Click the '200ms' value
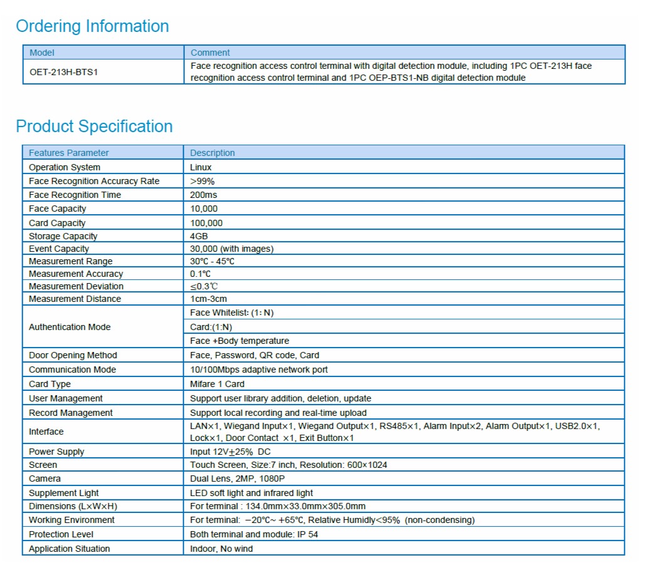 click(x=204, y=195)
